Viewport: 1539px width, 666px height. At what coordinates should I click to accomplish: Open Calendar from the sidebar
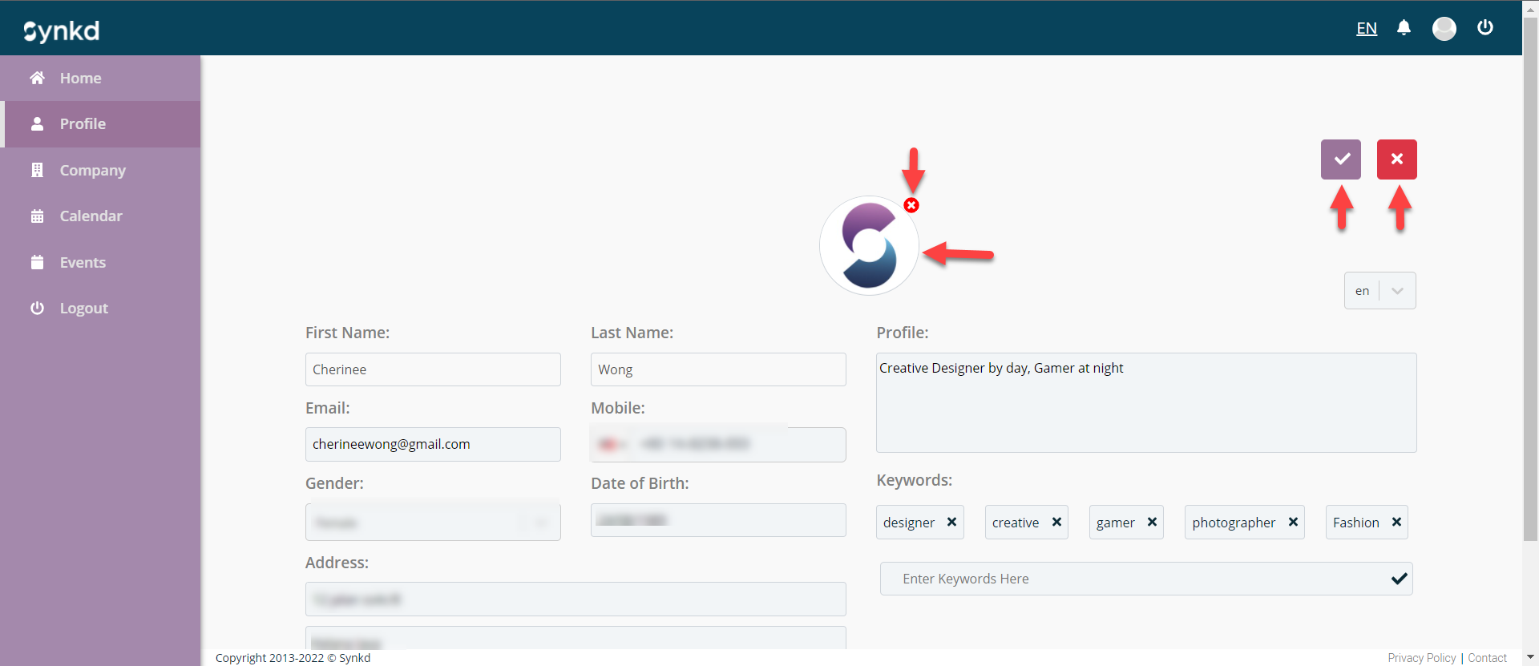coord(91,216)
